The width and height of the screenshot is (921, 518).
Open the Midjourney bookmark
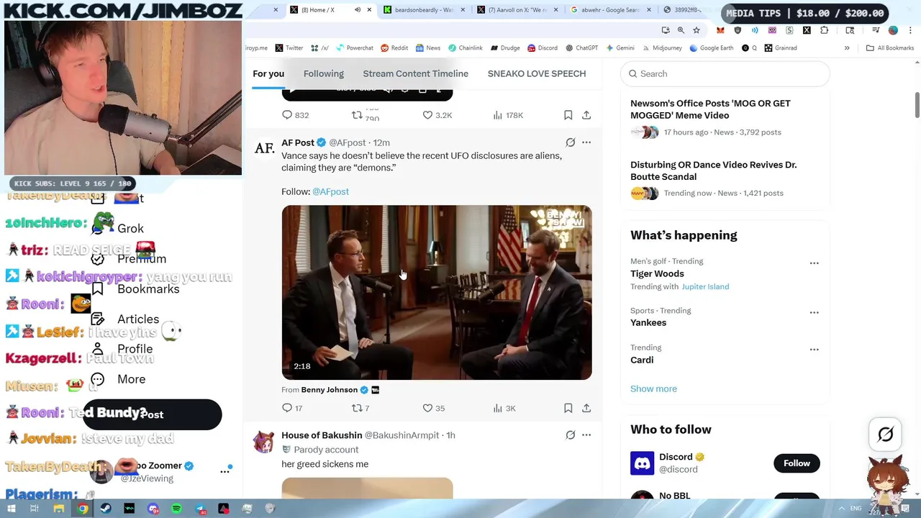(x=661, y=48)
